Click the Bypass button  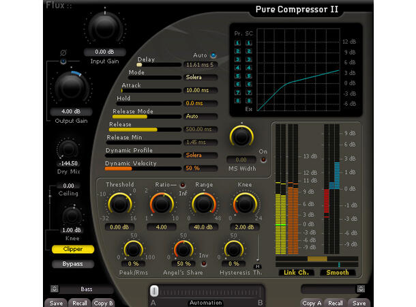point(73,264)
